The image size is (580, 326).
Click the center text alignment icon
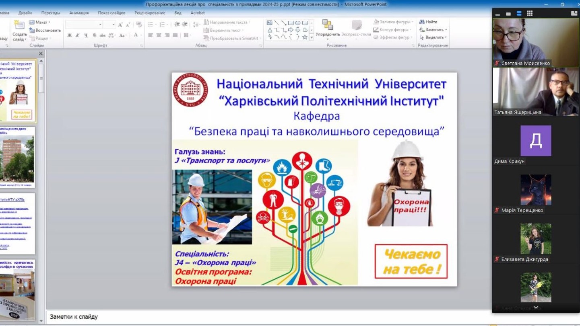point(159,35)
